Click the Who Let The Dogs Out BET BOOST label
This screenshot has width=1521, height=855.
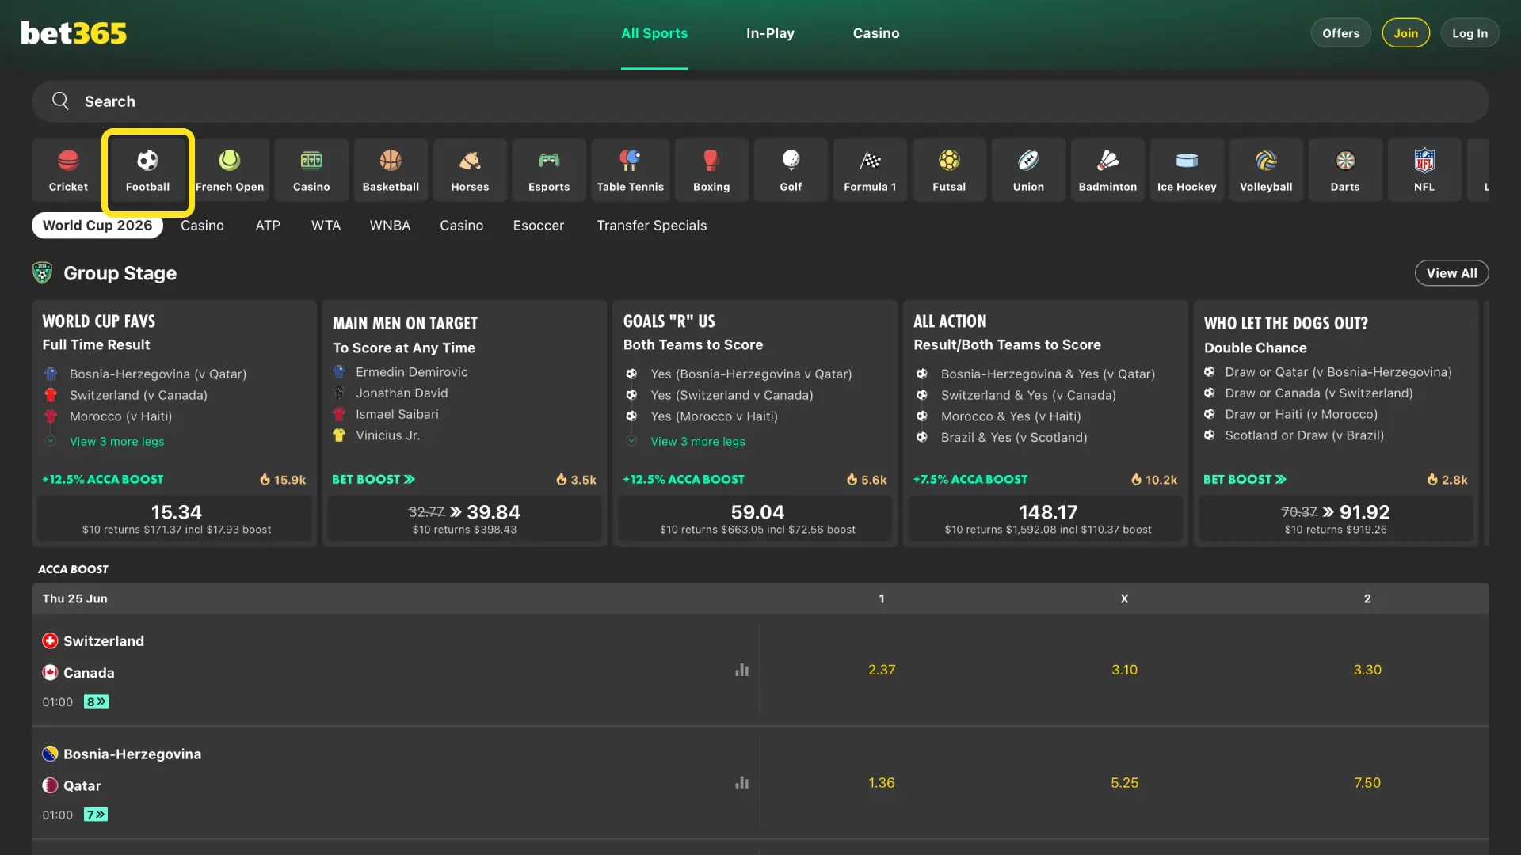coord(1245,480)
